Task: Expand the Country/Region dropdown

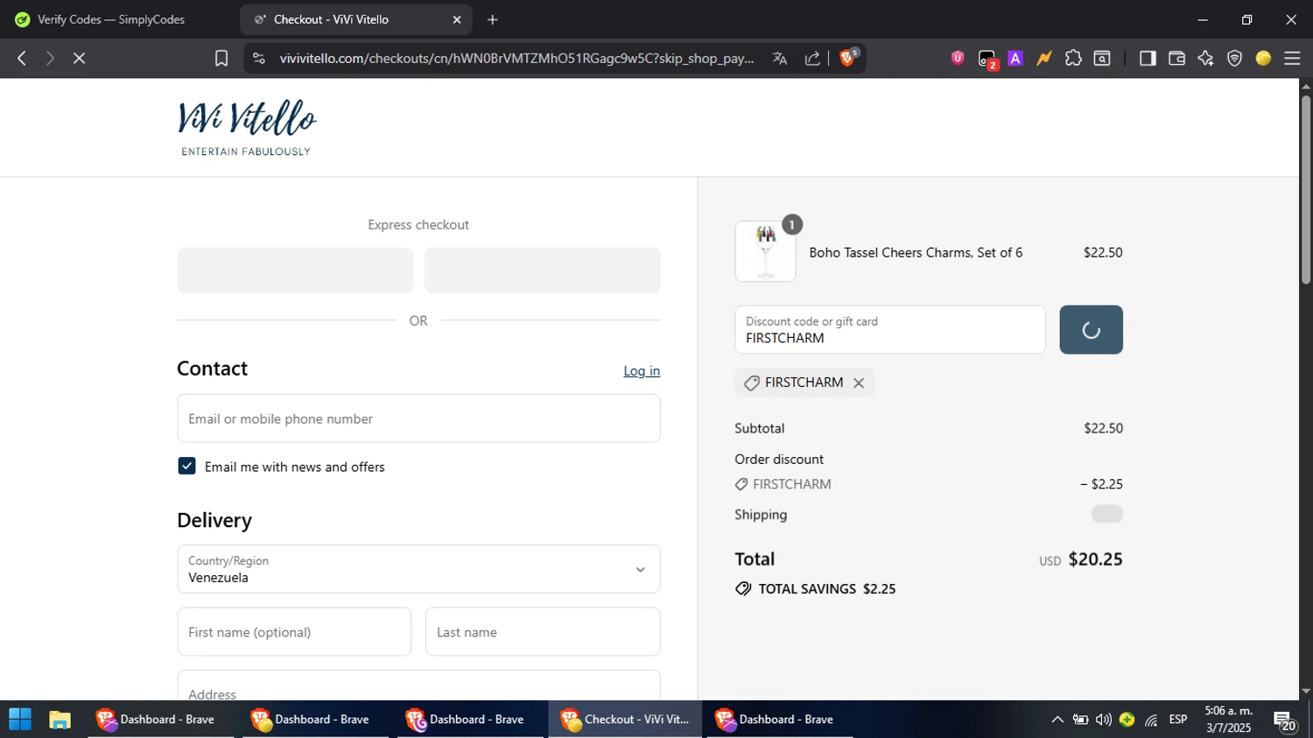Action: (418, 569)
